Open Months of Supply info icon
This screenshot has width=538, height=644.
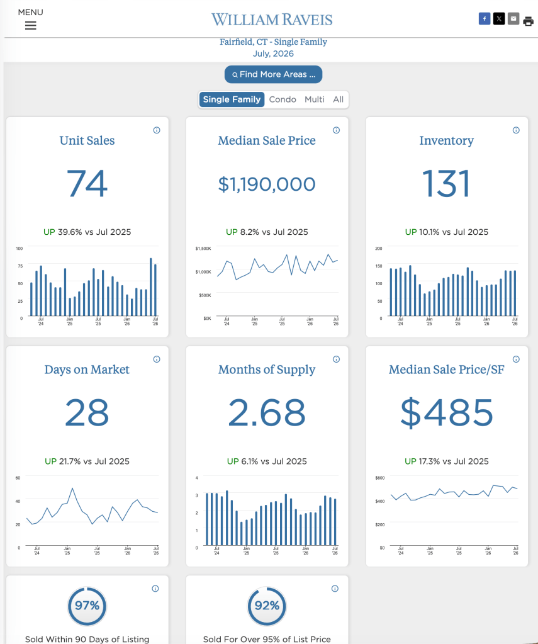pyautogui.click(x=337, y=359)
